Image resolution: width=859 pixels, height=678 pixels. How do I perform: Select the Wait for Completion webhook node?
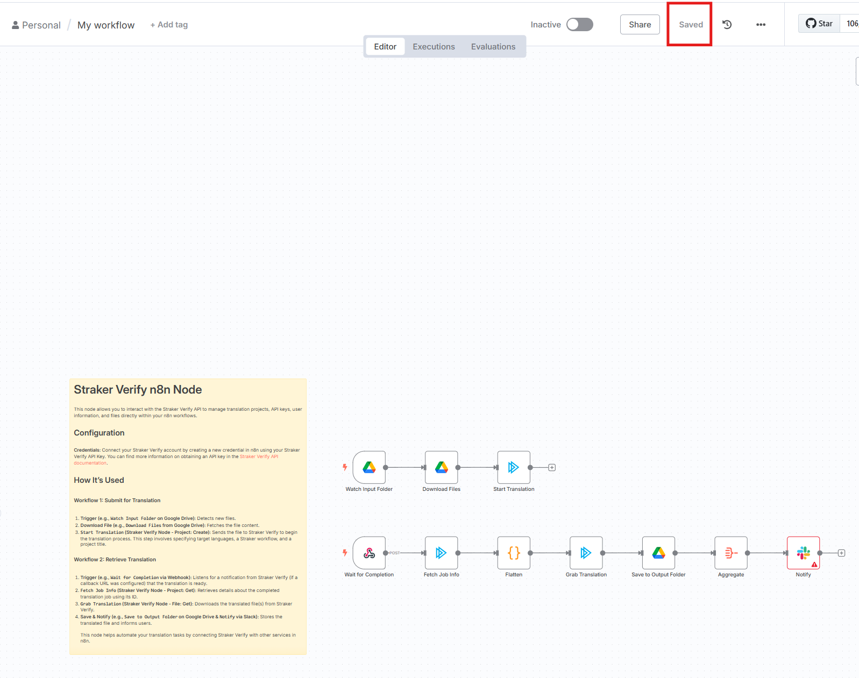(x=369, y=553)
